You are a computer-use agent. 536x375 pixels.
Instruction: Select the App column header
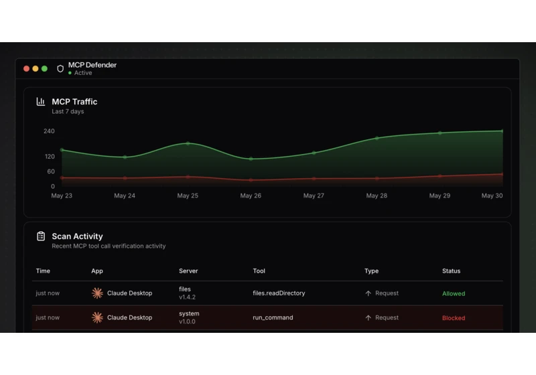pyautogui.click(x=97, y=271)
